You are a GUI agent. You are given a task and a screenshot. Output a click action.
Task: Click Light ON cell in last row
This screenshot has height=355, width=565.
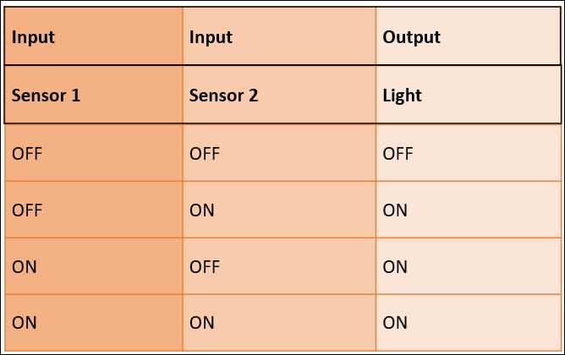tap(468, 322)
